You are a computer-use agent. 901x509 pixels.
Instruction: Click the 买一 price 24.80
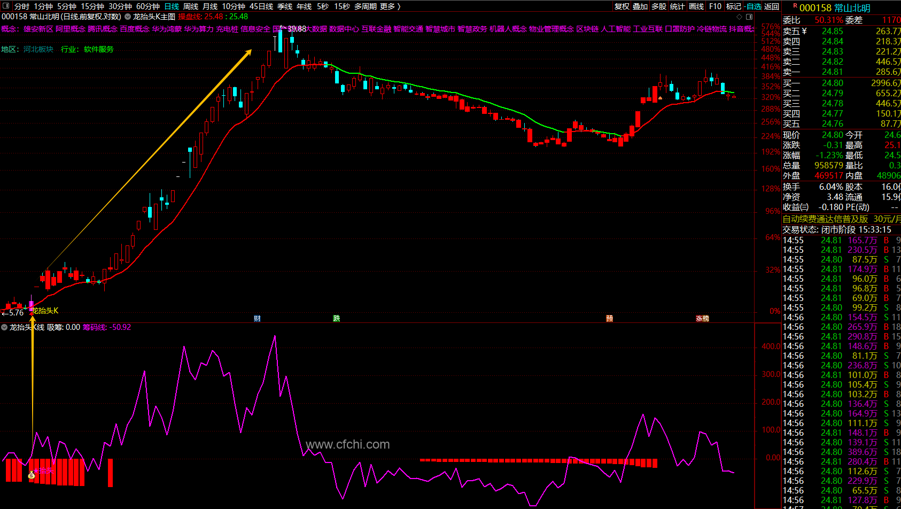tap(833, 83)
